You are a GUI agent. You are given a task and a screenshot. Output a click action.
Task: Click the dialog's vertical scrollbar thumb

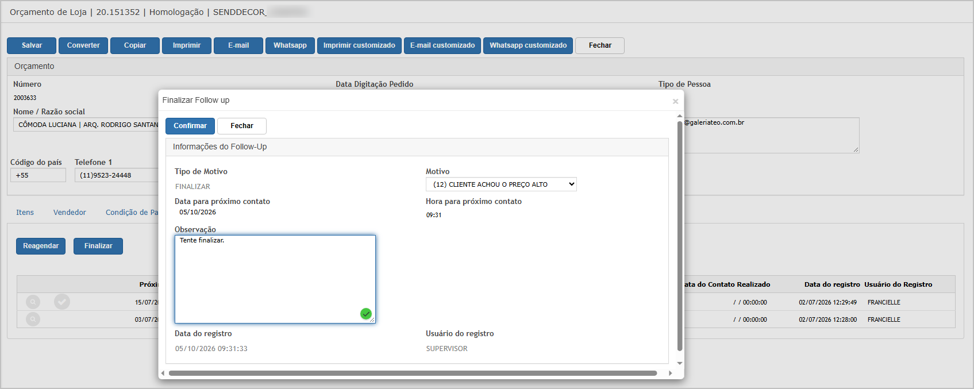[x=680, y=236]
